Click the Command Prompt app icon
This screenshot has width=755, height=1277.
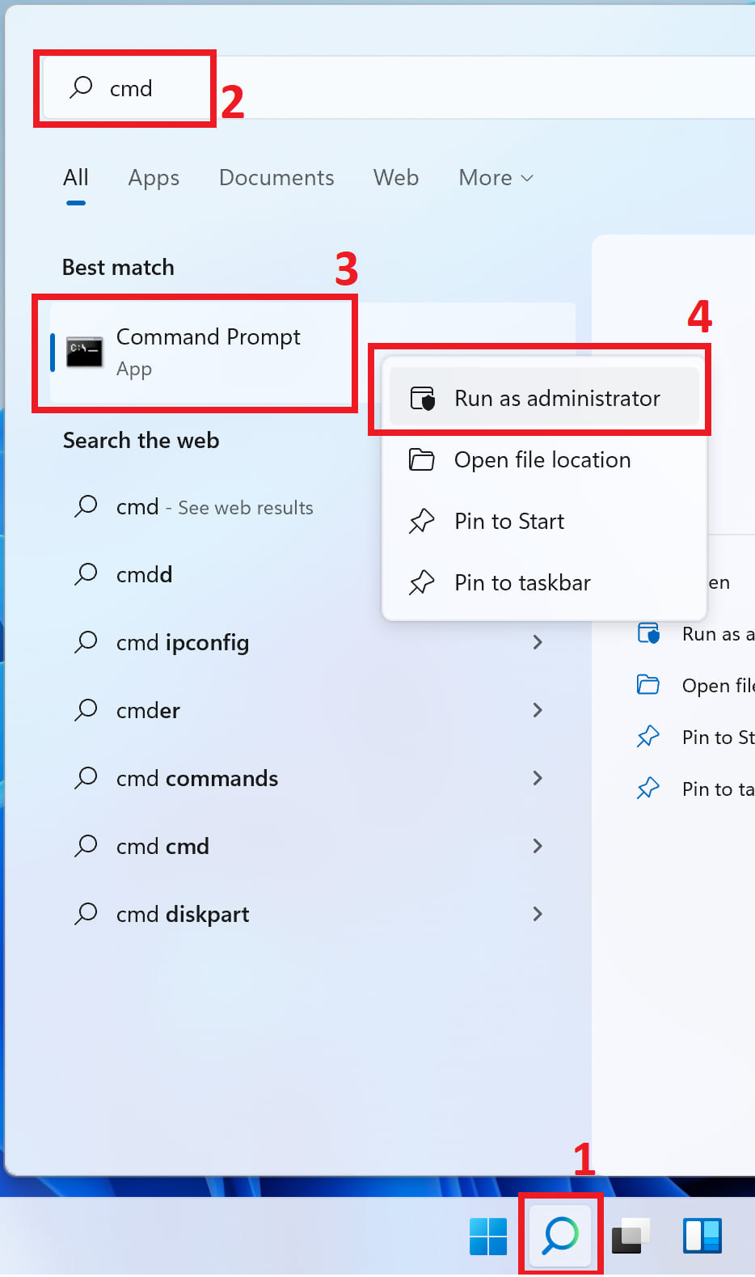click(x=84, y=352)
